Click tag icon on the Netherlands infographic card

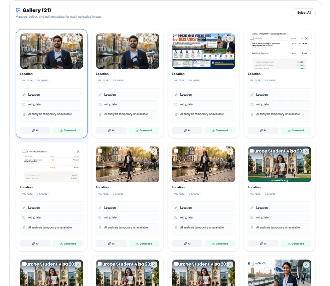(176, 104)
